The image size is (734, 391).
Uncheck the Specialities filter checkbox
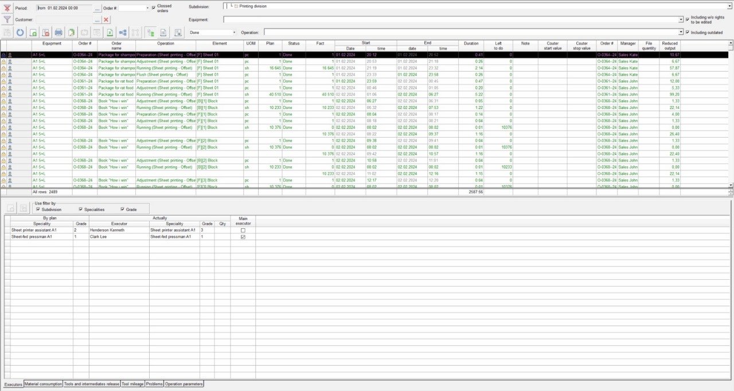point(80,209)
